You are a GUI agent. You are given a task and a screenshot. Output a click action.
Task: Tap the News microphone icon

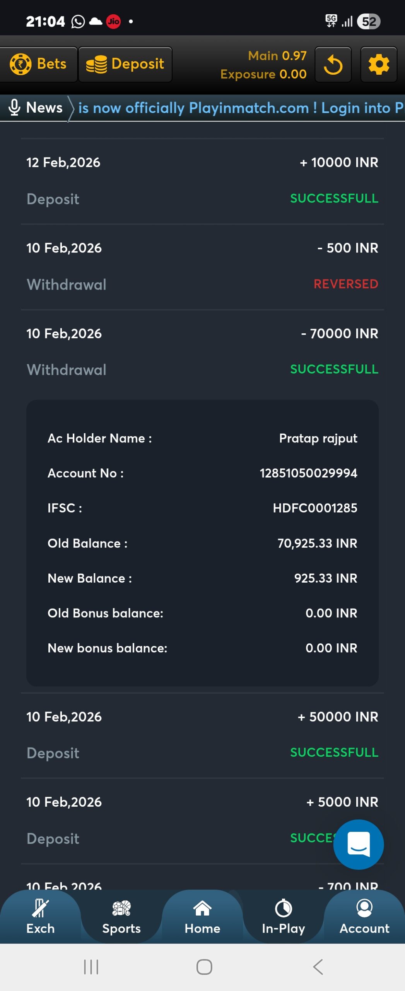click(14, 108)
